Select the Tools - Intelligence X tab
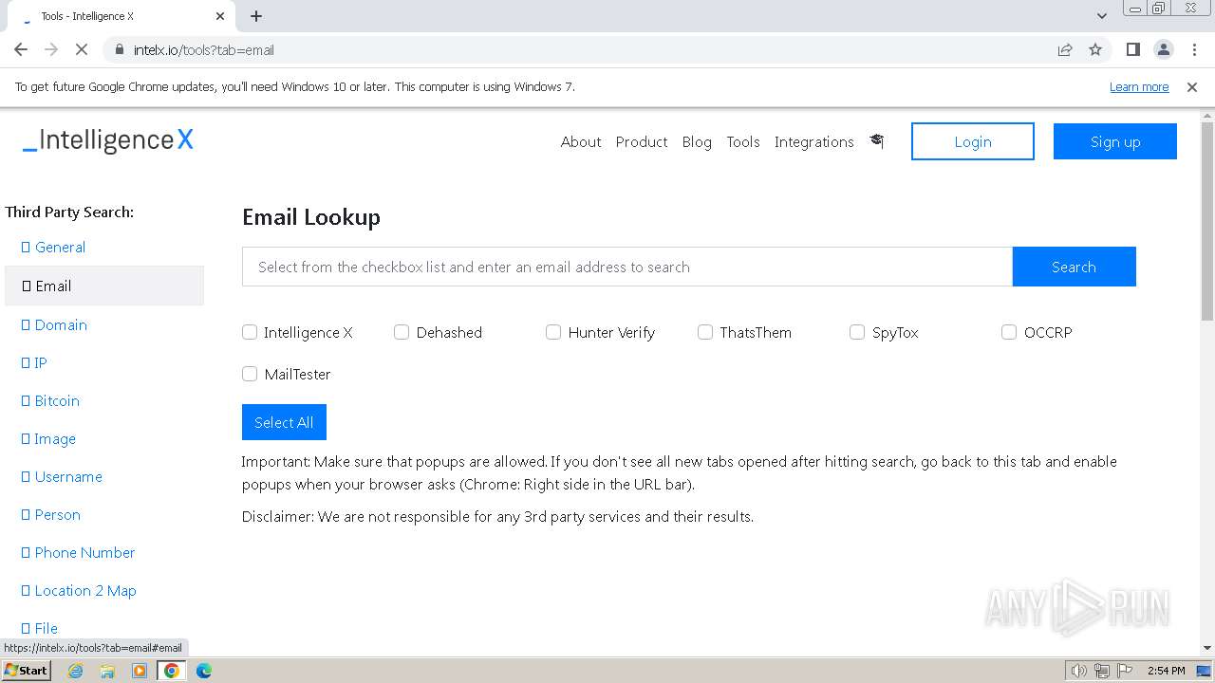The image size is (1215, 683). [123, 16]
